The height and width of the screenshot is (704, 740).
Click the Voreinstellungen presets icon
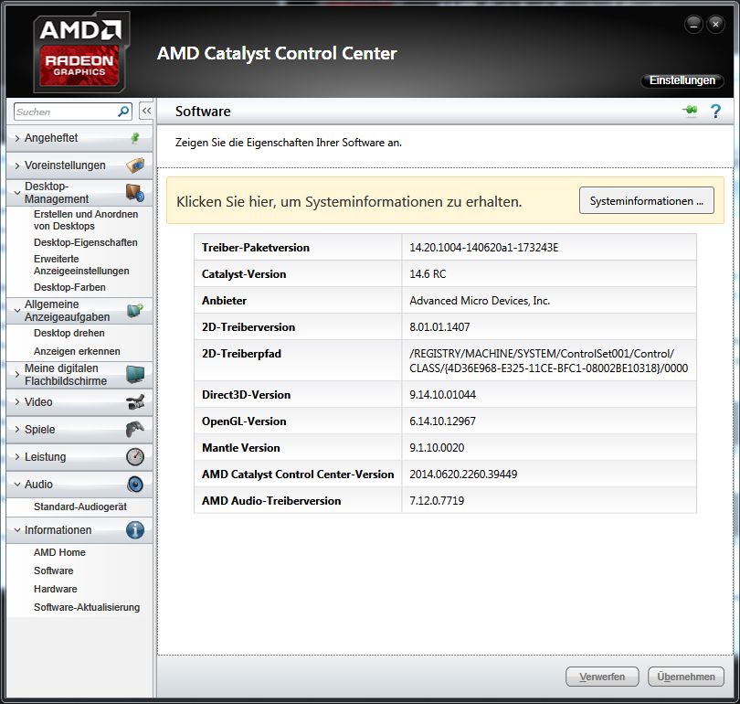[x=135, y=165]
